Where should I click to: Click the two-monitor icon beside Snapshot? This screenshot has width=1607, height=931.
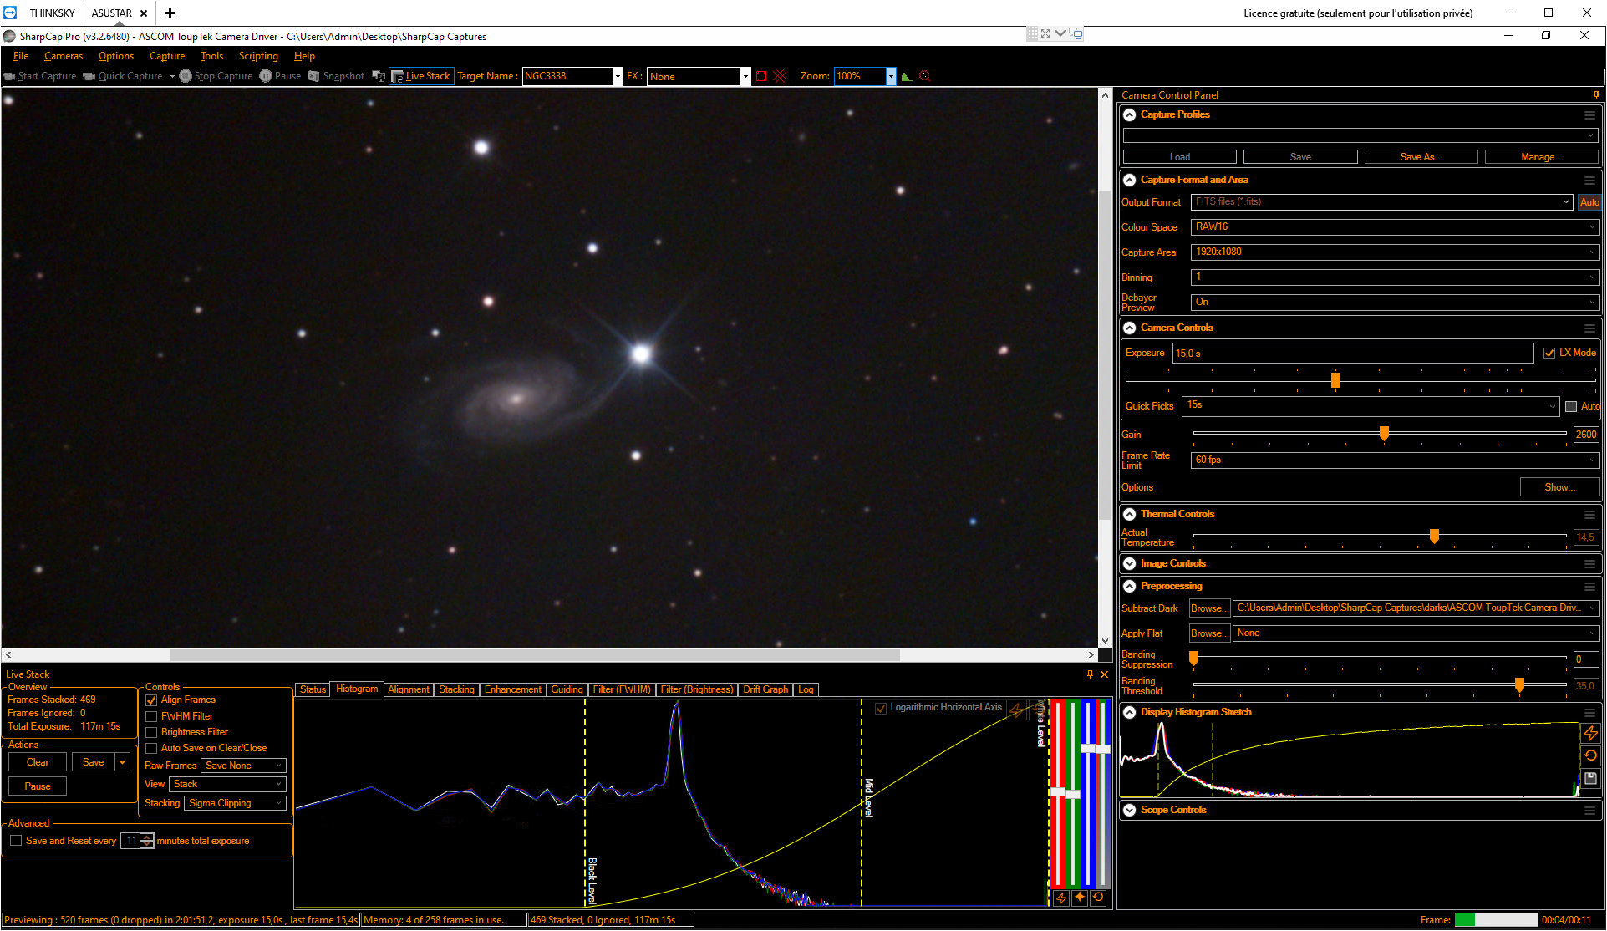pyautogui.click(x=379, y=76)
